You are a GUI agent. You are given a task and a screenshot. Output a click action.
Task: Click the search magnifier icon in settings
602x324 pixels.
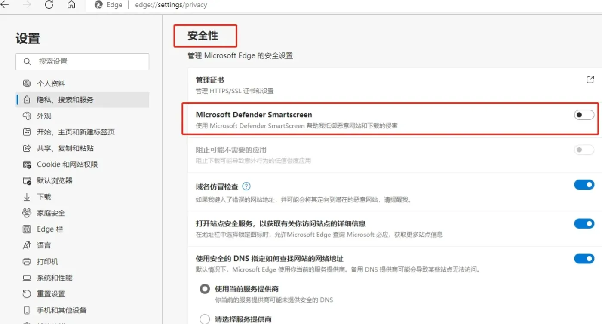click(27, 61)
